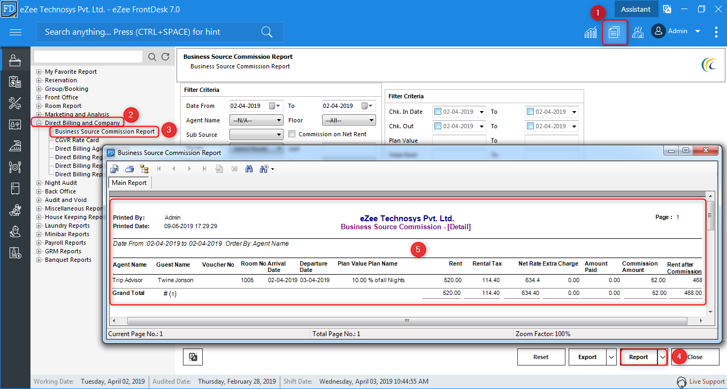Click the Plan Value input field
Image resolution: width=727 pixels, height=389 pixels.
(459, 141)
